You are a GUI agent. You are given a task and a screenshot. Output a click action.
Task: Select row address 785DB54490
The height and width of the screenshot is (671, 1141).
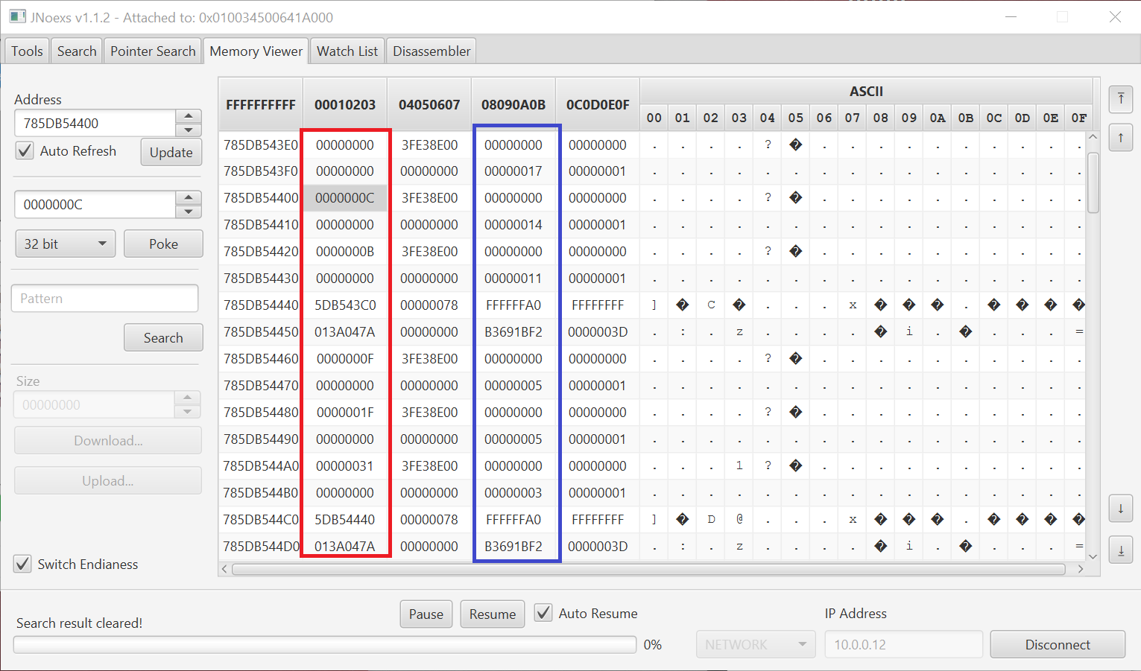pos(261,439)
